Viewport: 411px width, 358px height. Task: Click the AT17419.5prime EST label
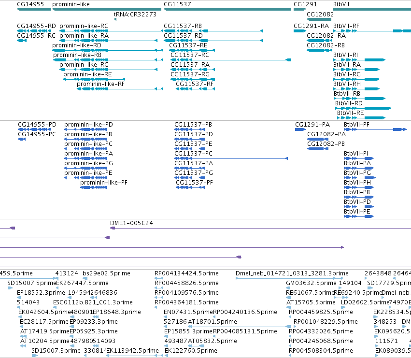[45, 331]
